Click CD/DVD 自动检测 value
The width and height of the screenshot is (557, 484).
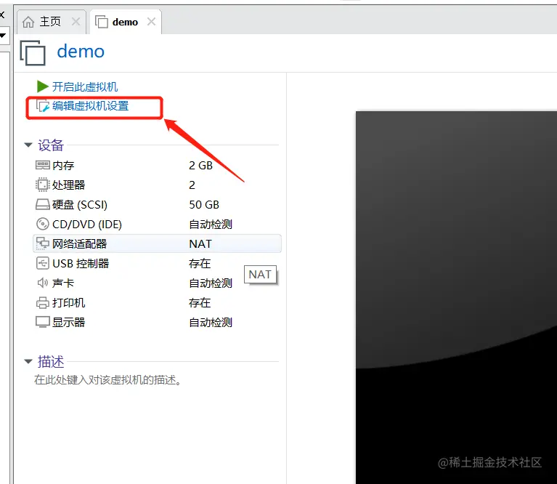tap(211, 225)
